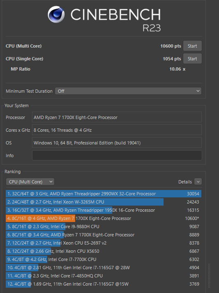Click the MP Ratio 10.06 x value
The height and width of the screenshot is (293, 219).
tap(177, 69)
